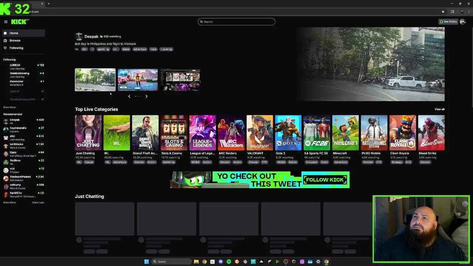The height and width of the screenshot is (266, 473).
Task: Click the Get KICKs button
Action: coord(448,21)
